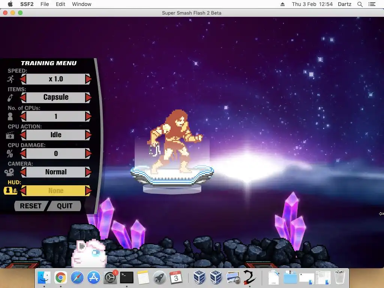Decrease the number of CPUs

pos(23,116)
